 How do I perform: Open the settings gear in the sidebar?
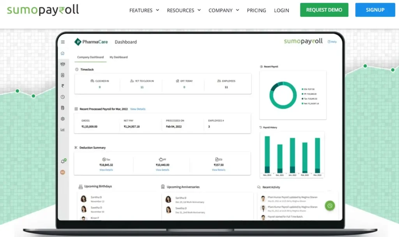click(63, 119)
